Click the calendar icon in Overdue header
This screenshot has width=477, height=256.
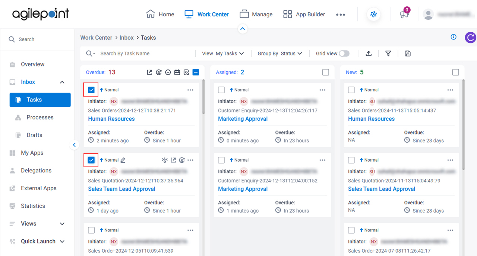tap(177, 72)
